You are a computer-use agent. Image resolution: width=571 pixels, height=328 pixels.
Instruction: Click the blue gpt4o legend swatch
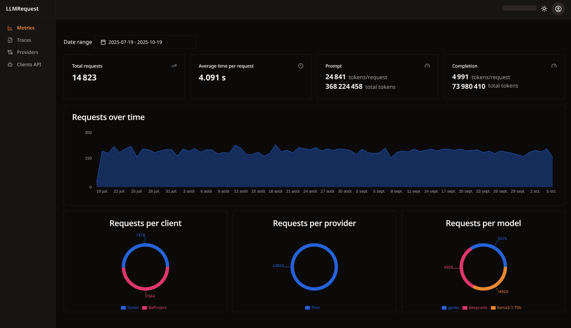coord(444,308)
